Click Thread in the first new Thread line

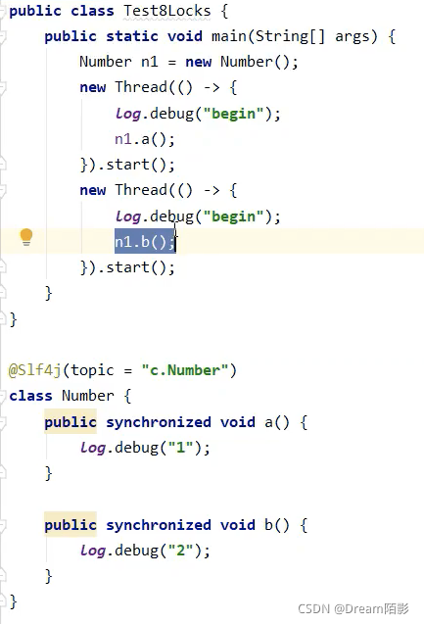coord(141,87)
